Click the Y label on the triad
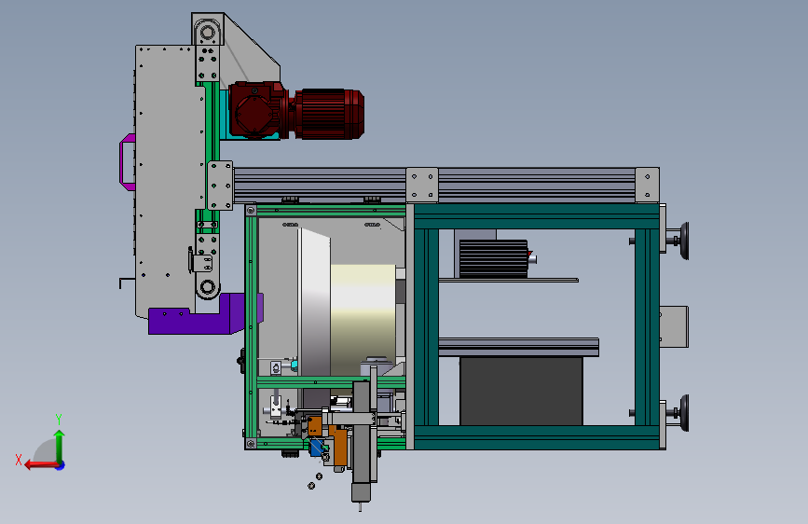 (59, 420)
